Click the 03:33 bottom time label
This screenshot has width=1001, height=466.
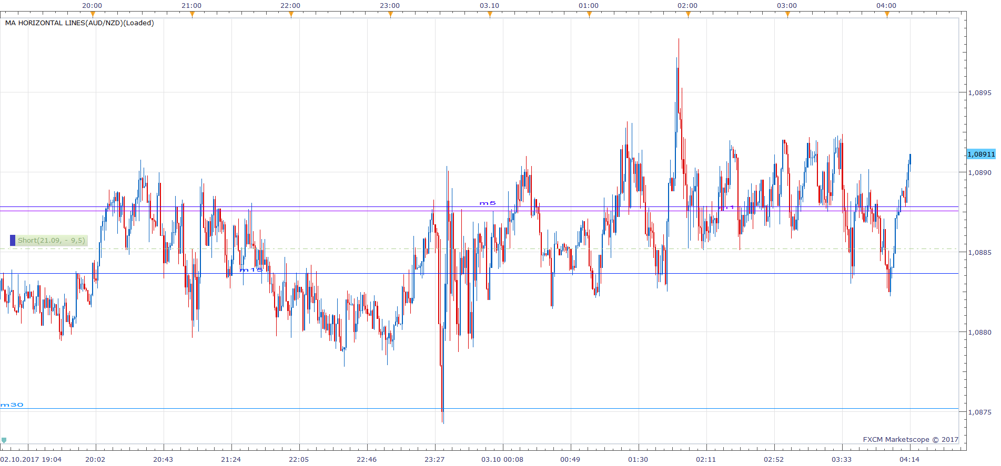(x=842, y=459)
